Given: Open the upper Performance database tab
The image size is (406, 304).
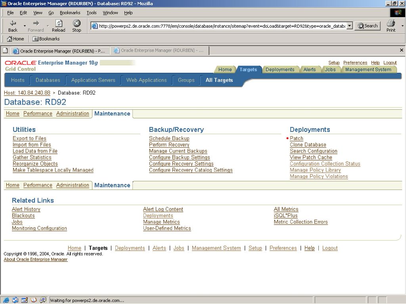Looking at the screenshot, I should coord(38,114).
